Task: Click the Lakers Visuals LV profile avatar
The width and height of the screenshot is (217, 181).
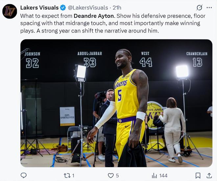Action: coord(10,11)
